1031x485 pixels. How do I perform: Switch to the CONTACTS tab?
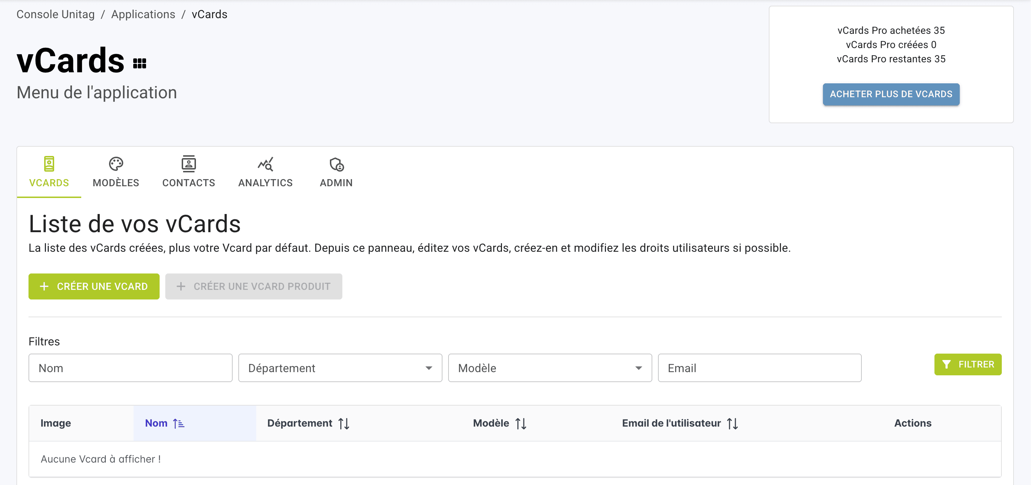point(188,182)
